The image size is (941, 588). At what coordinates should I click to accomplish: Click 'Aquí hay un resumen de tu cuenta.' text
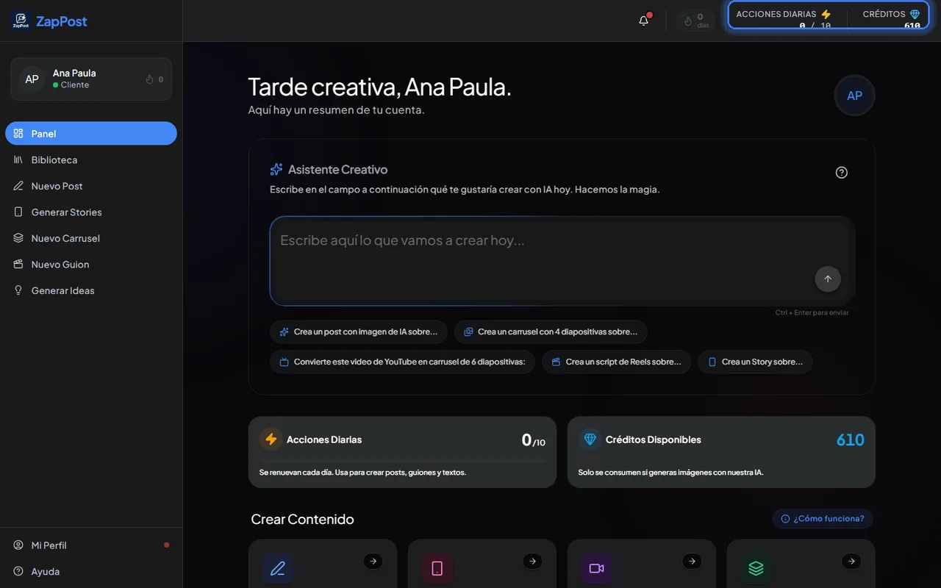coord(336,110)
